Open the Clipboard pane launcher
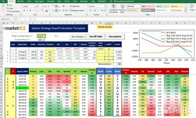The height and width of the screenshot is (118, 196). click(x=21, y=15)
